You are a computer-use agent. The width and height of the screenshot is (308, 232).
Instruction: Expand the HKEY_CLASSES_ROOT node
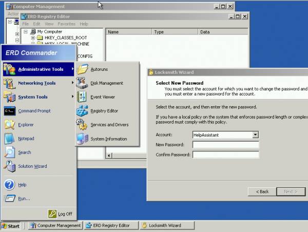33,37
